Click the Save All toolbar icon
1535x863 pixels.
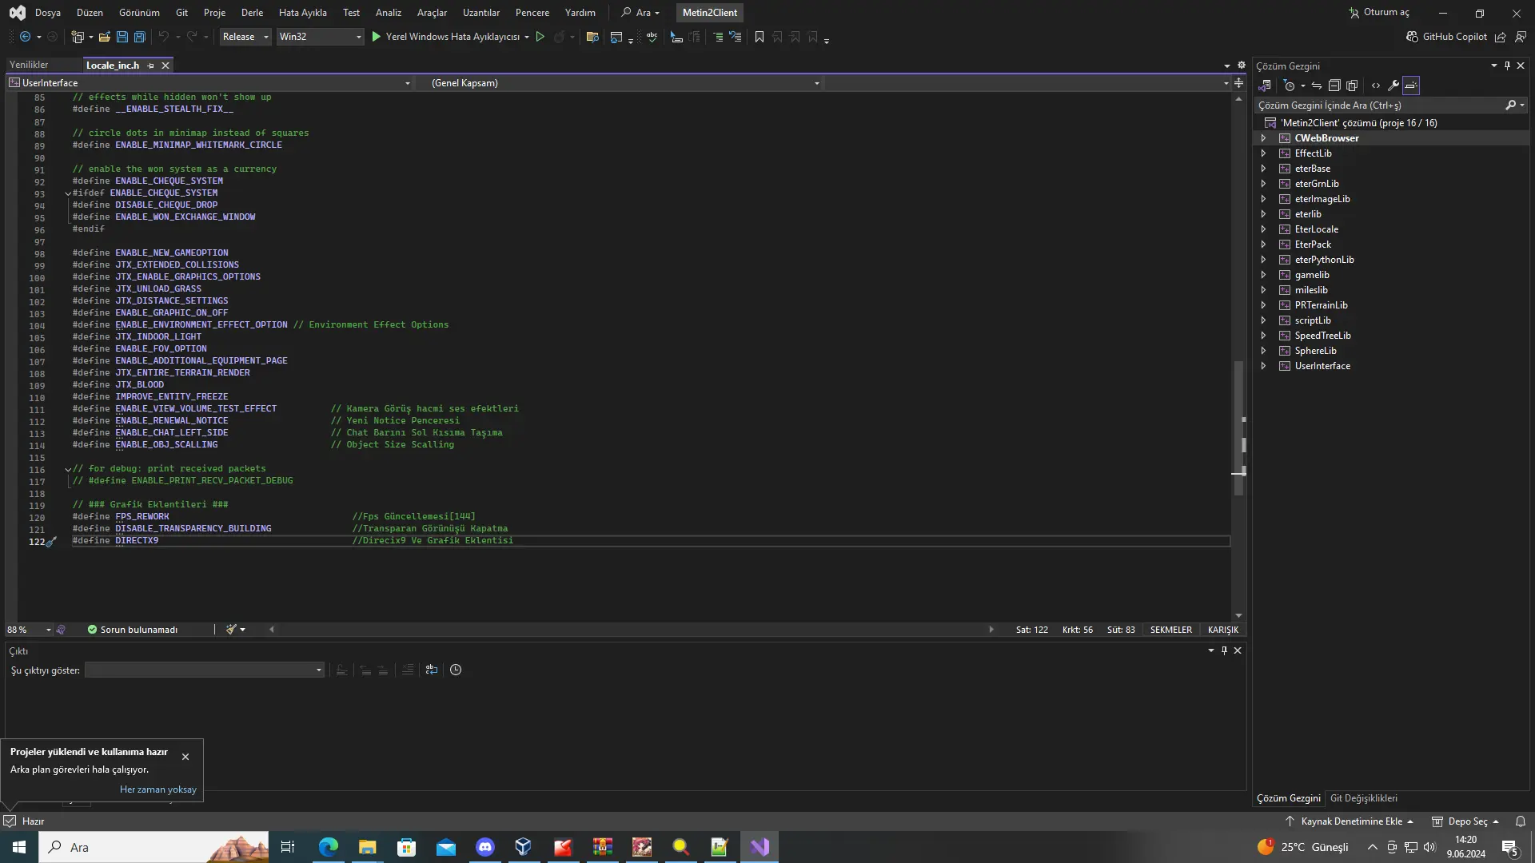point(140,37)
